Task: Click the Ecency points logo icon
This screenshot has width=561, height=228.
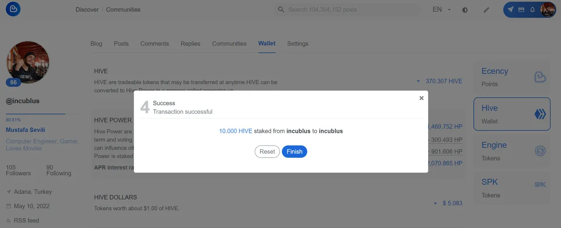Action: pyautogui.click(x=540, y=77)
